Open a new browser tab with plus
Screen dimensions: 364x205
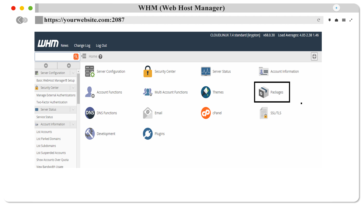tap(336, 8)
